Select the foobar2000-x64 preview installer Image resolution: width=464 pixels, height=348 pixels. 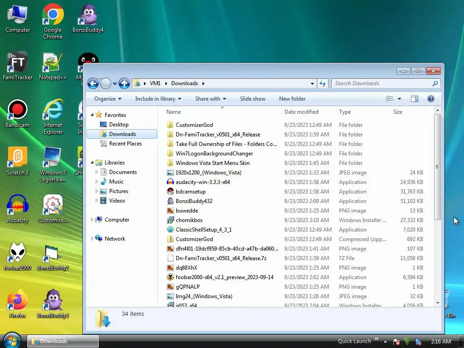pyautogui.click(x=224, y=277)
